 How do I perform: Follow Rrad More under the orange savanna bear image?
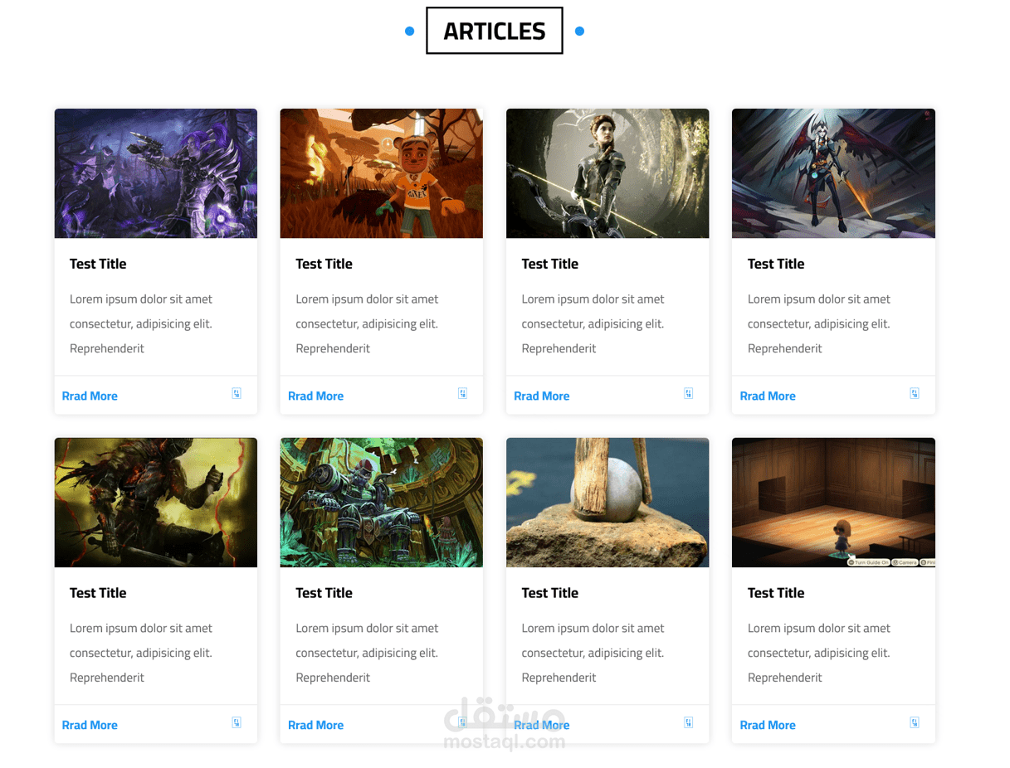[315, 396]
